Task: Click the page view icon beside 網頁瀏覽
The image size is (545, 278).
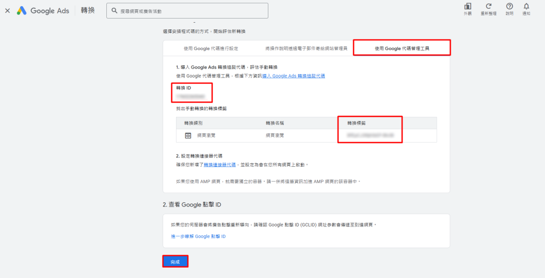Action: (x=188, y=135)
